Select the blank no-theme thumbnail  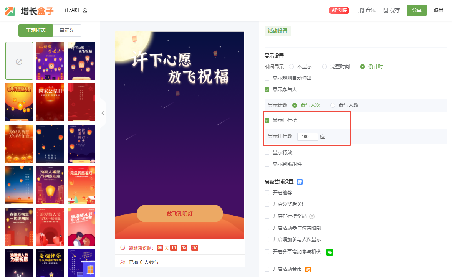[x=19, y=61]
